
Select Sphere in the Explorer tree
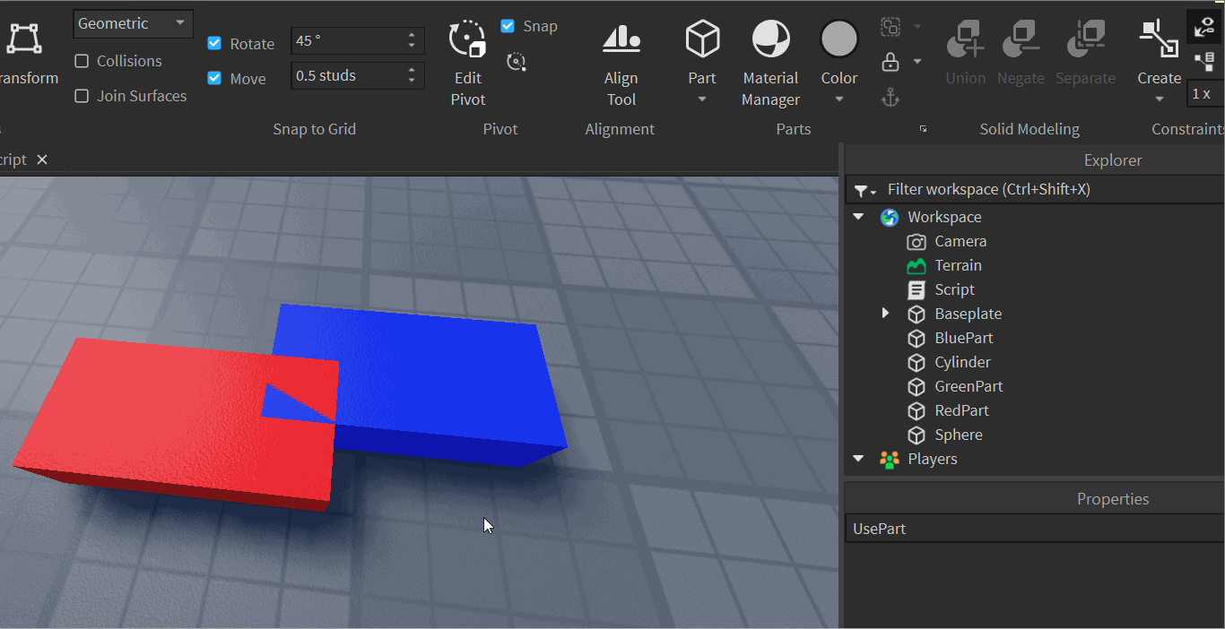(958, 435)
